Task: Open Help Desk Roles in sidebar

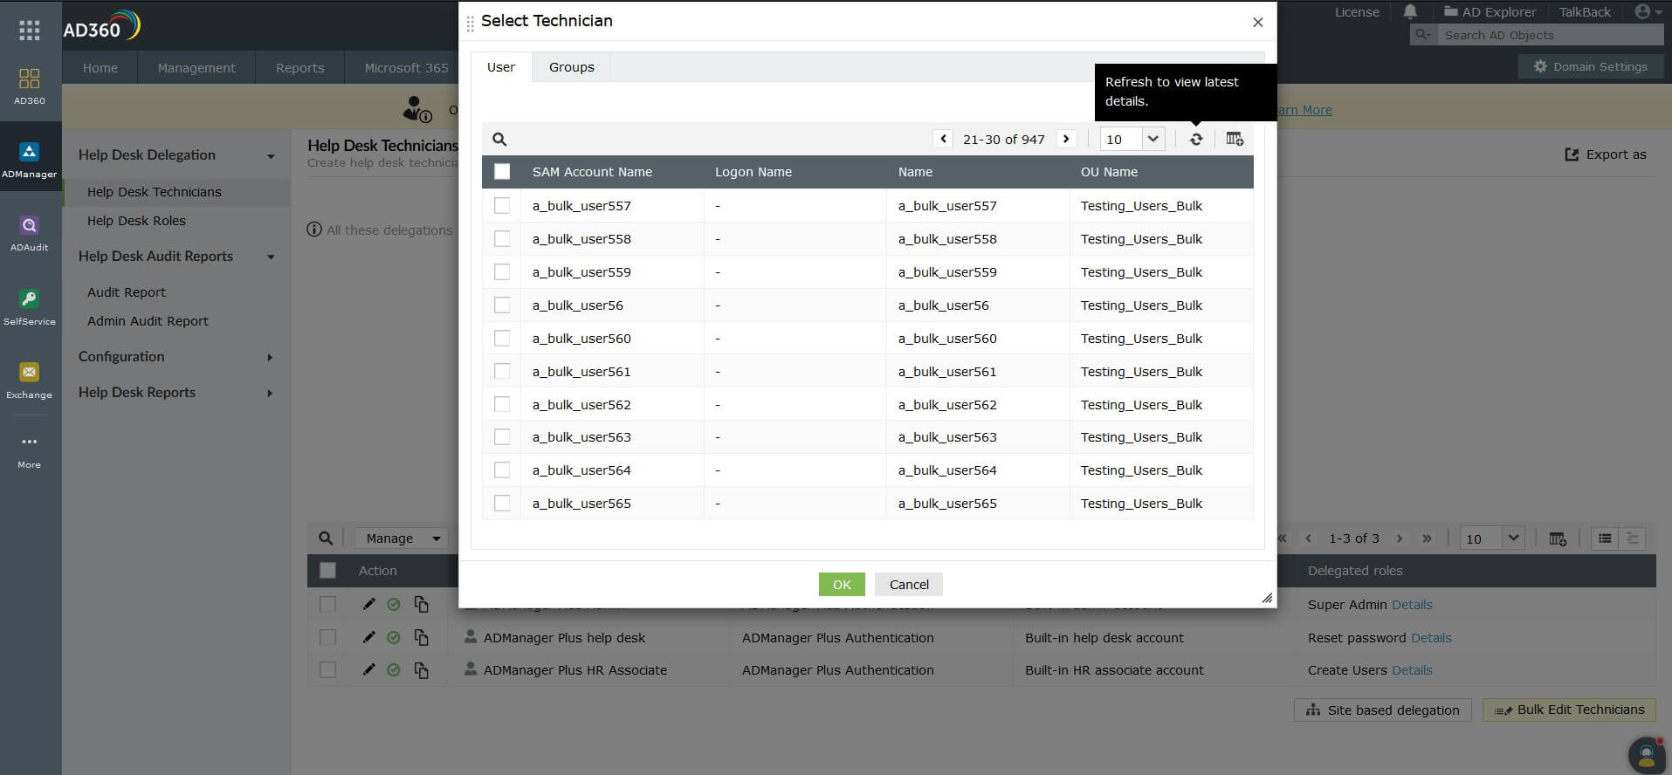Action: pyautogui.click(x=136, y=221)
